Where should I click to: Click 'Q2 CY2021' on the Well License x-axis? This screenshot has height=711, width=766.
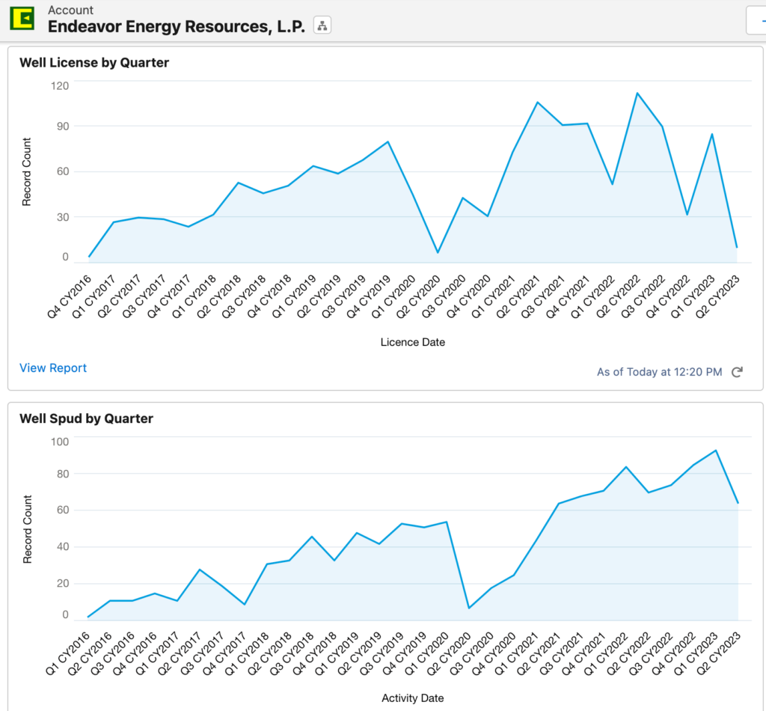pos(518,297)
